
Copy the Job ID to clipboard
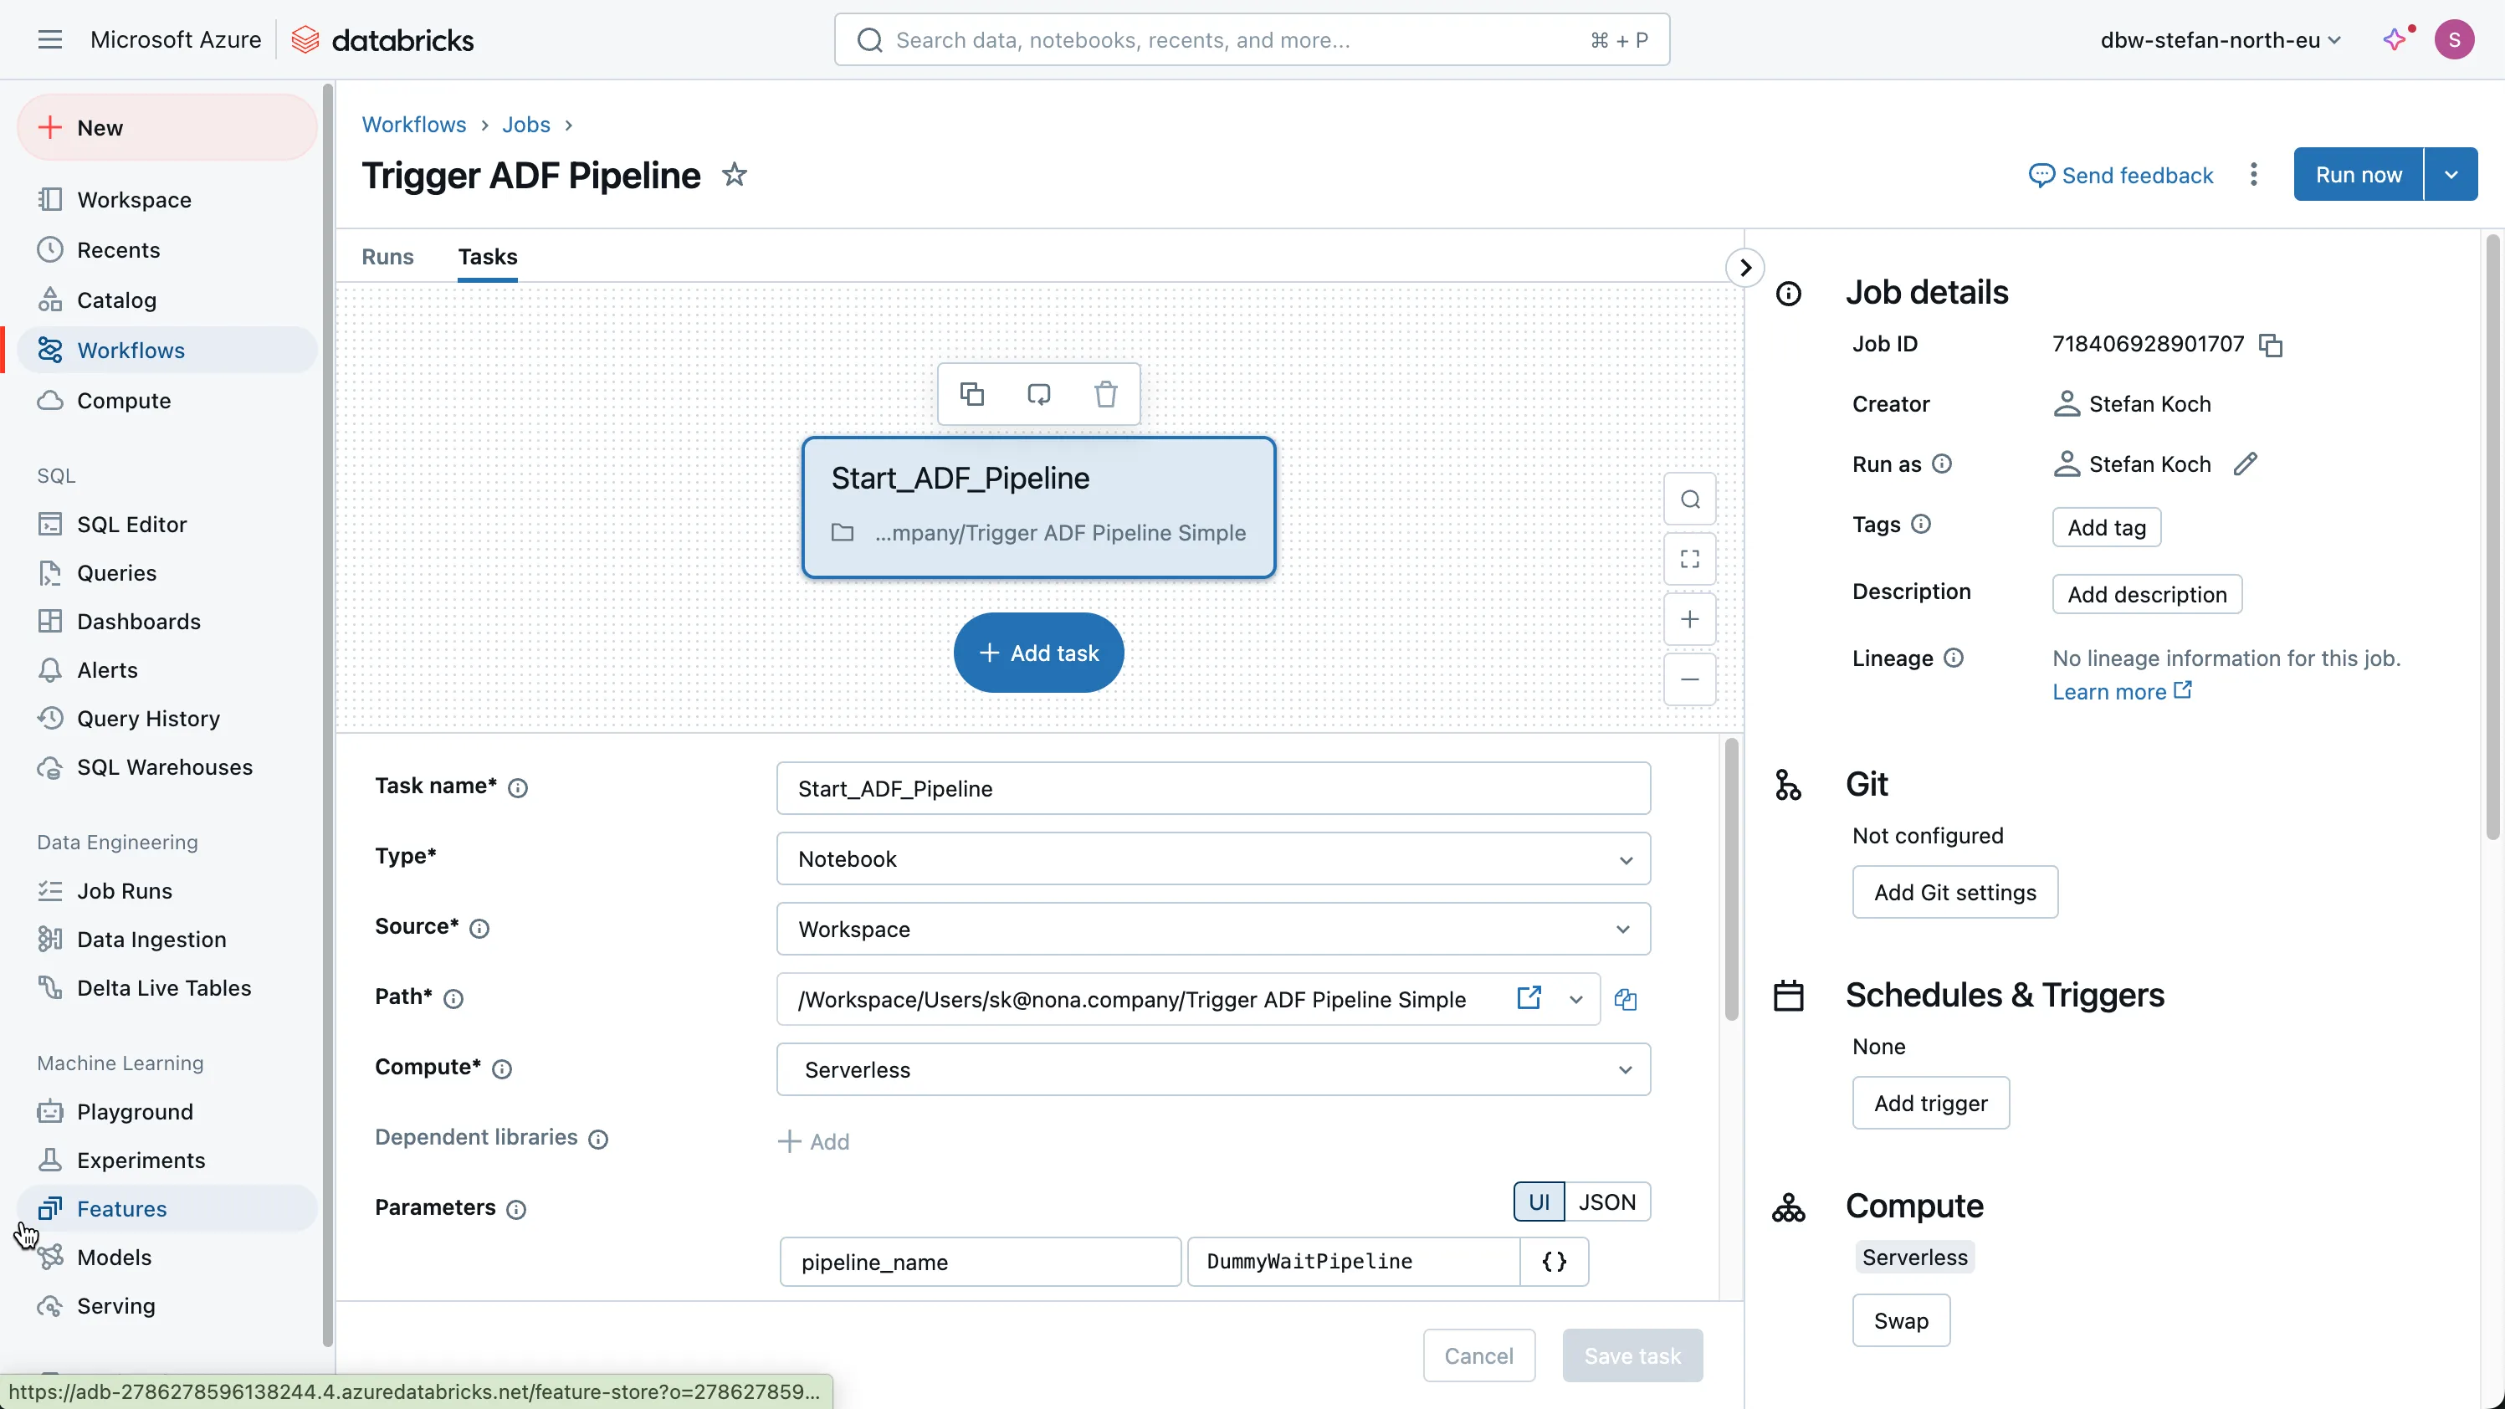(x=2271, y=346)
